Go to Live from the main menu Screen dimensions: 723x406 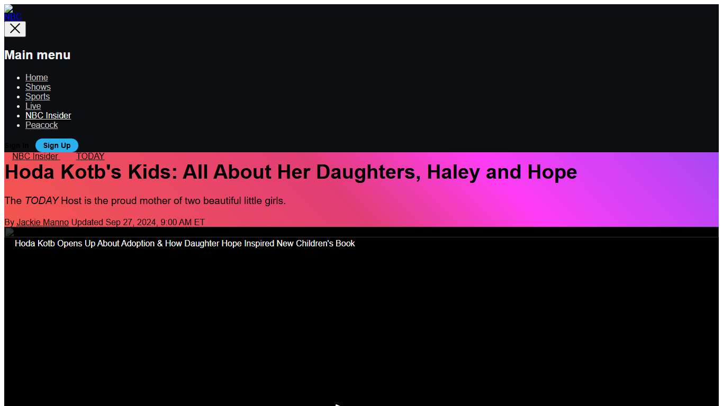(x=33, y=106)
